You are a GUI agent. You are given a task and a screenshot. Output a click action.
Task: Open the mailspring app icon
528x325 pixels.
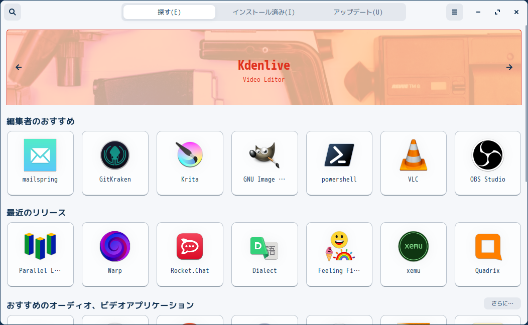(x=40, y=155)
